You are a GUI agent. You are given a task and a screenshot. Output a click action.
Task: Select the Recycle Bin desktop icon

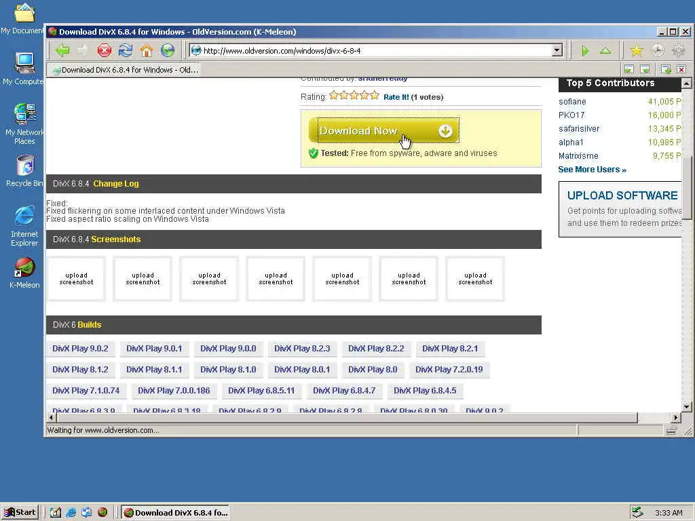[25, 170]
